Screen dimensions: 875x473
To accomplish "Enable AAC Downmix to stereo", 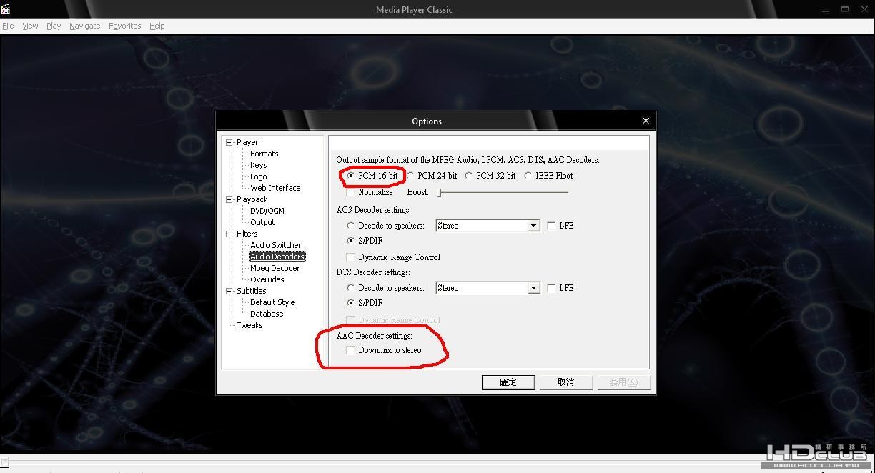I will tap(350, 350).
